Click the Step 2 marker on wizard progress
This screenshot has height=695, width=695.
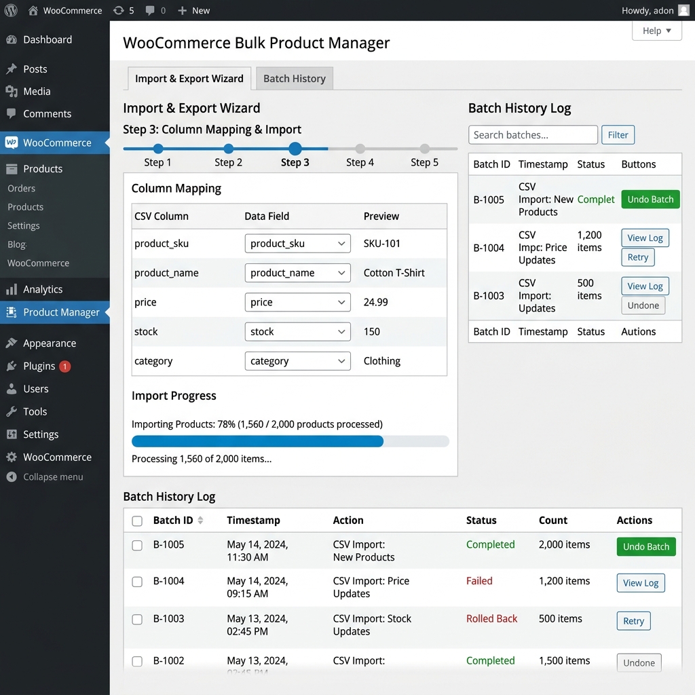[228, 149]
